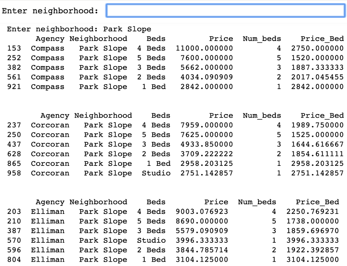Click the Price value 11000.000000
The width and height of the screenshot is (347, 266).
(x=204, y=48)
